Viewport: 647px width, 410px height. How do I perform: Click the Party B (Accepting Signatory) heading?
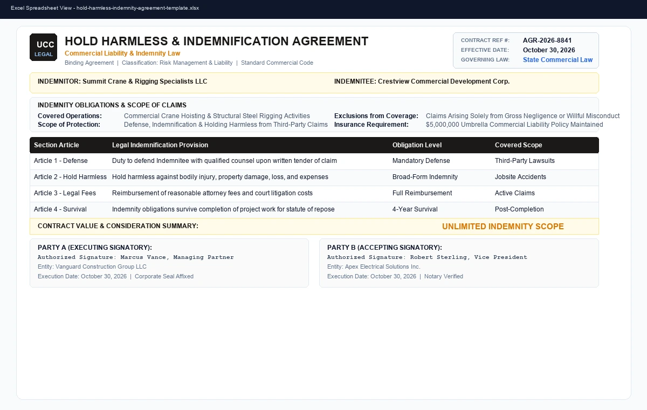(384, 248)
